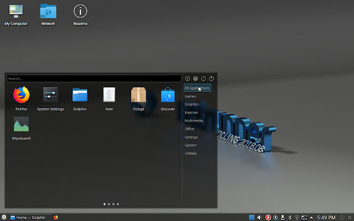Select the Games category
This screenshot has height=221, width=354.
coord(190,96)
